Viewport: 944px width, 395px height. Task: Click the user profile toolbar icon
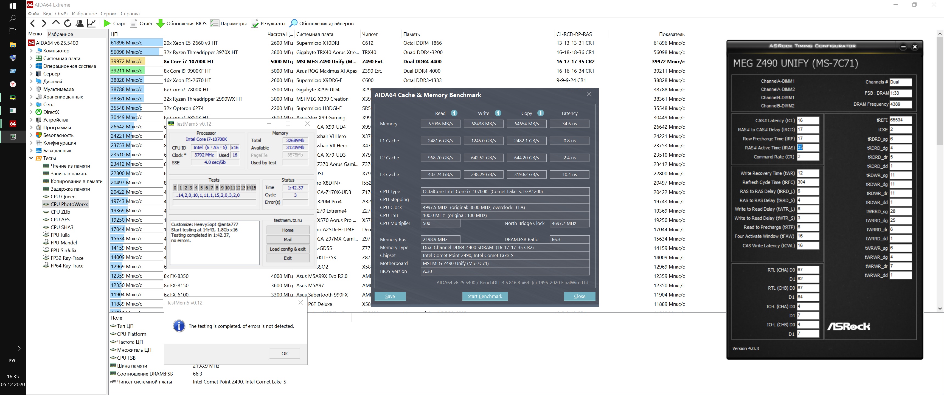click(80, 23)
